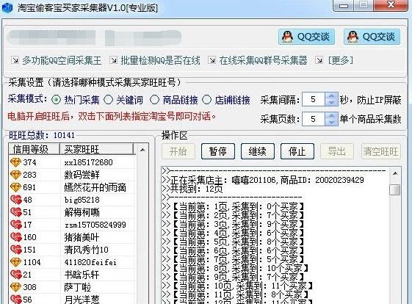Click heart icon in row 160
Screen dimensions: 412x304
pos(15,237)
